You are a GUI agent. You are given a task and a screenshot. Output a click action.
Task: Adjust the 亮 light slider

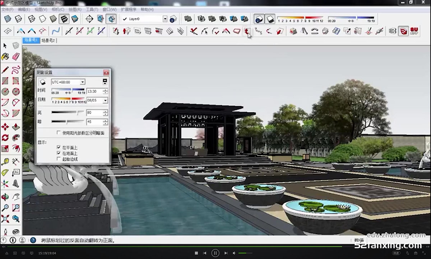pyautogui.click(x=68, y=113)
